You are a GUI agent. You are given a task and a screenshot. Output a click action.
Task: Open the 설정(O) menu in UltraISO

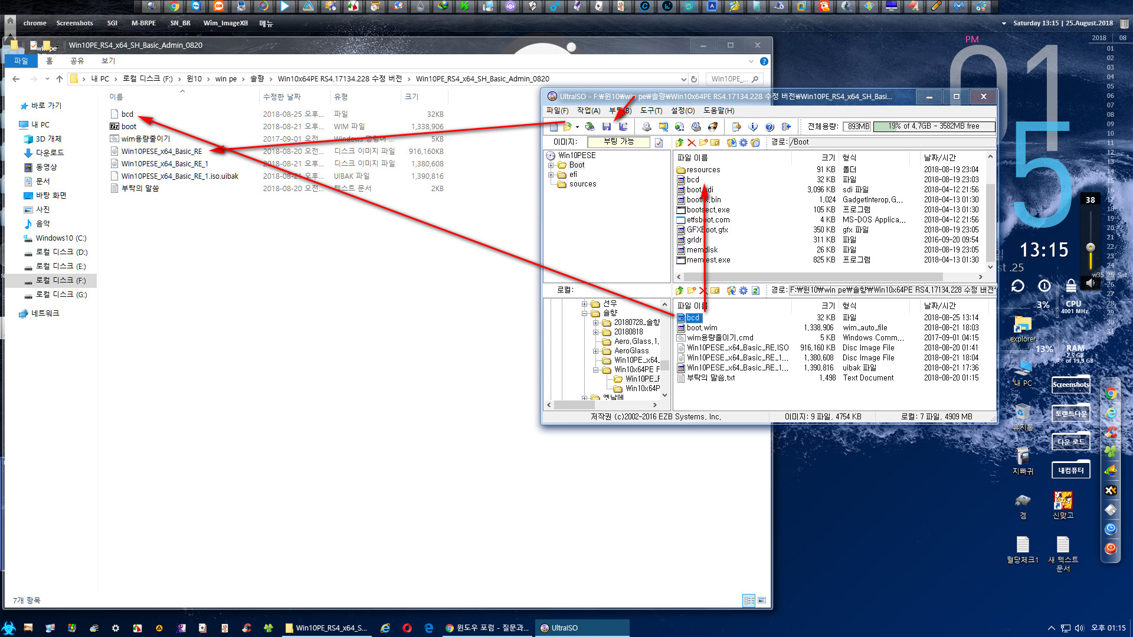(683, 111)
